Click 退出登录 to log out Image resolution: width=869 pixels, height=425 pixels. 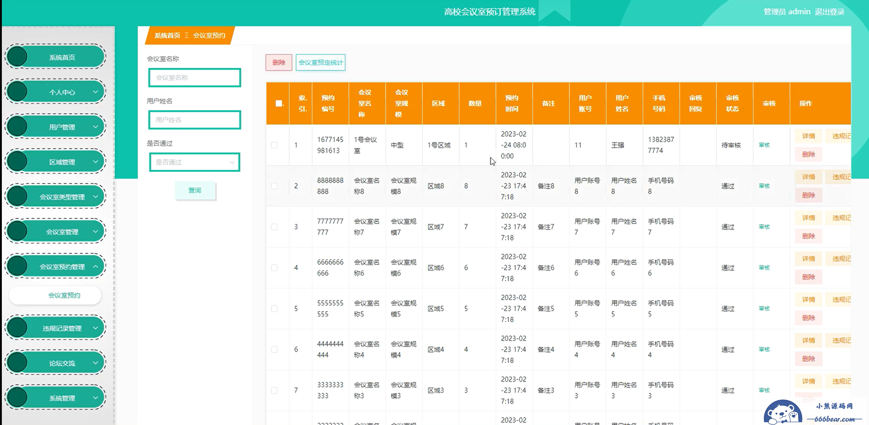pyautogui.click(x=830, y=12)
